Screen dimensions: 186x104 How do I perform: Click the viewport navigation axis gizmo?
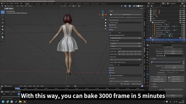[103, 14]
